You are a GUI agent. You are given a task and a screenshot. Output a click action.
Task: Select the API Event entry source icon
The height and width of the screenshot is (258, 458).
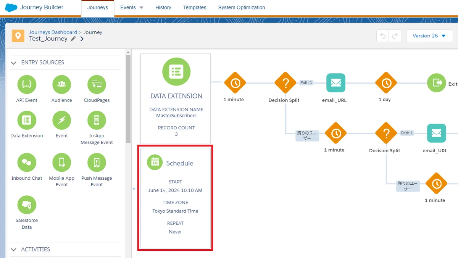27,85
